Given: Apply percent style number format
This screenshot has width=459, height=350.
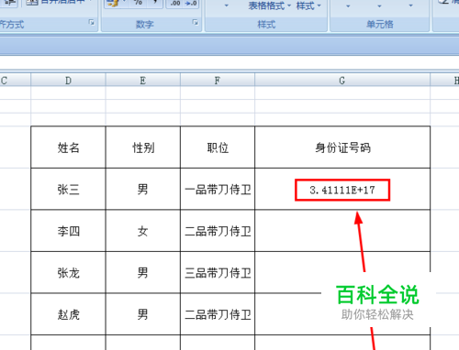Looking at the screenshot, I should click(x=139, y=3).
